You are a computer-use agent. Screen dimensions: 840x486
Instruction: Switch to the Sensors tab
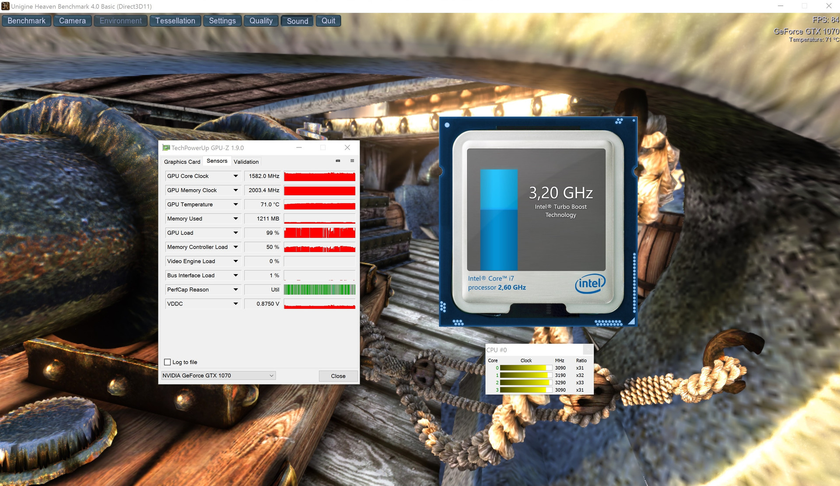pos(217,161)
